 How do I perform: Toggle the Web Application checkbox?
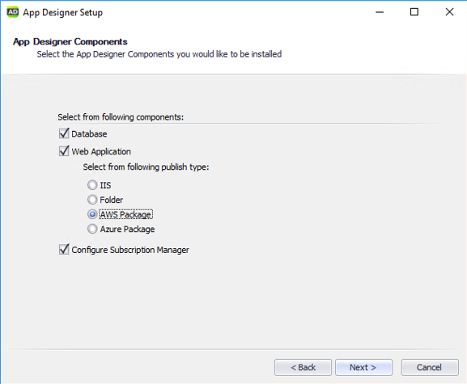64,151
